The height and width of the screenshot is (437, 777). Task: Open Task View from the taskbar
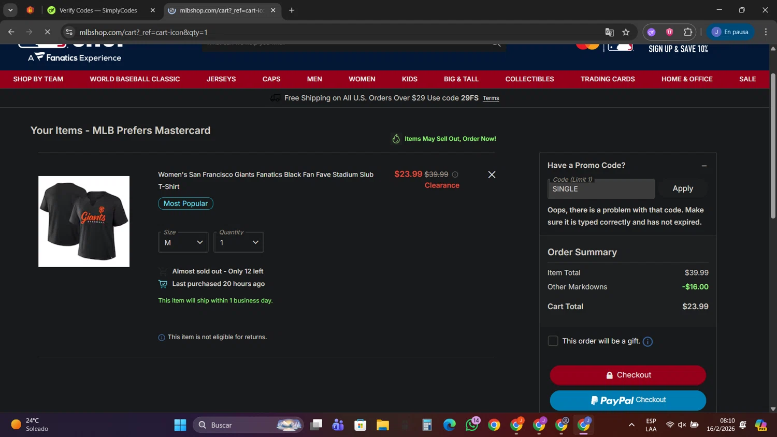pyautogui.click(x=316, y=425)
